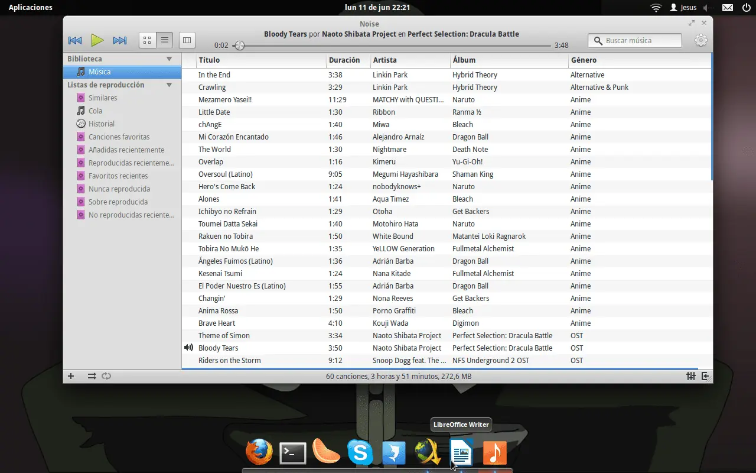The image size is (756, 473).
Task: Open the equalizer
Action: [x=690, y=376]
